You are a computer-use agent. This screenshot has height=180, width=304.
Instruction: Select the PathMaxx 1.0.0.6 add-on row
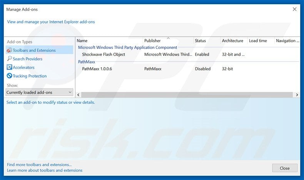(x=187, y=69)
